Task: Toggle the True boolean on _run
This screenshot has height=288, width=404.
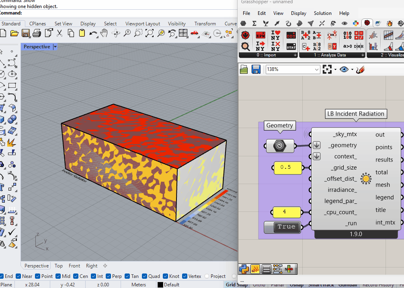Action: point(286,227)
